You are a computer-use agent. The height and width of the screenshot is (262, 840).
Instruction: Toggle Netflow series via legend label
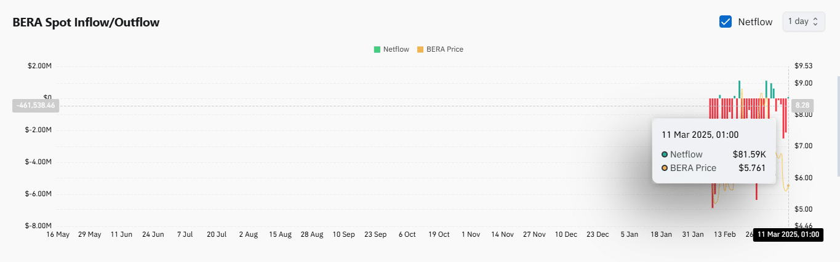tap(396, 49)
